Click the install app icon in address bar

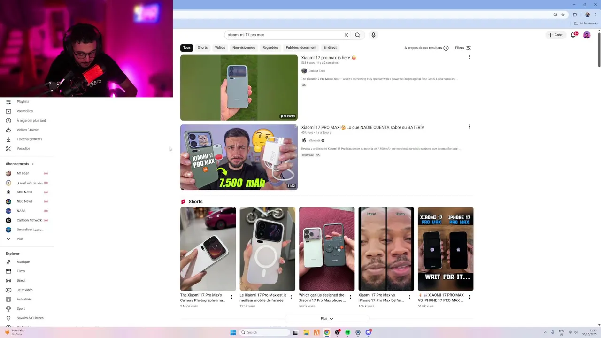555,15
